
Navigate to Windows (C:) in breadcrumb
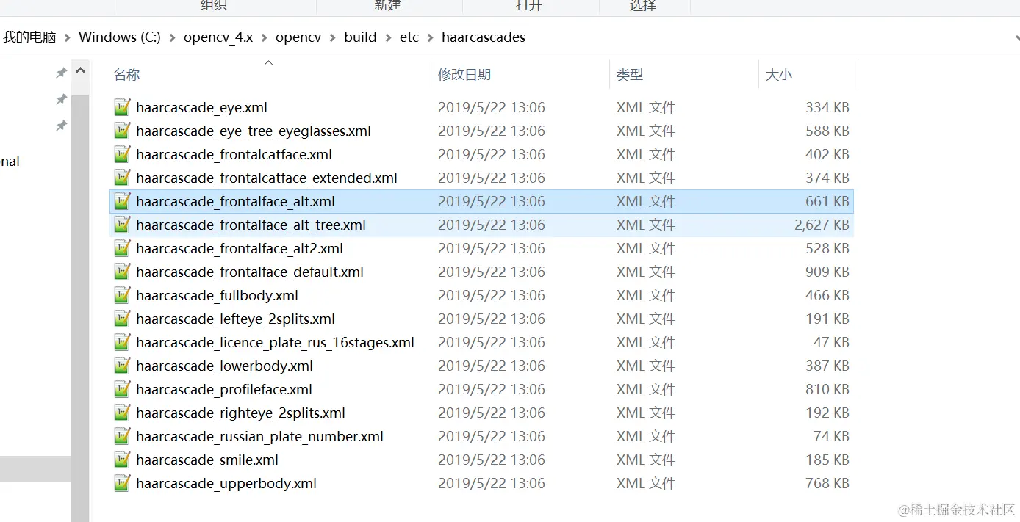120,37
